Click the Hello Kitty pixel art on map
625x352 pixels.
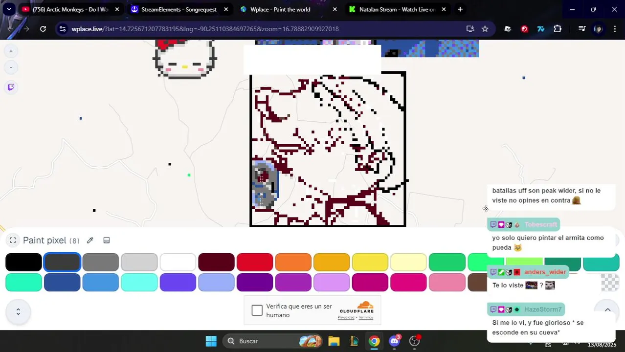point(185,59)
